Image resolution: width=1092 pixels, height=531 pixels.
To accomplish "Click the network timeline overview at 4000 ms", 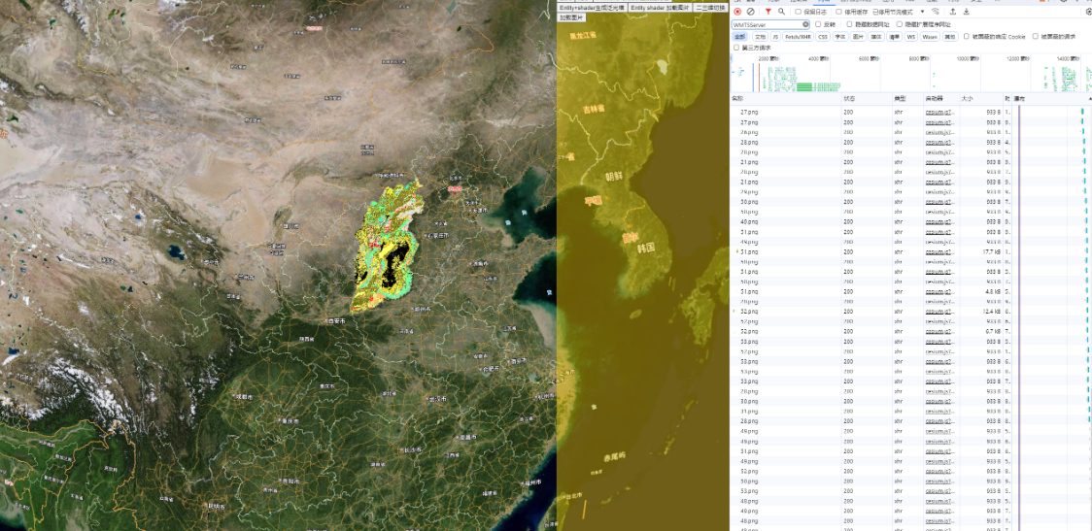I will click(x=821, y=73).
